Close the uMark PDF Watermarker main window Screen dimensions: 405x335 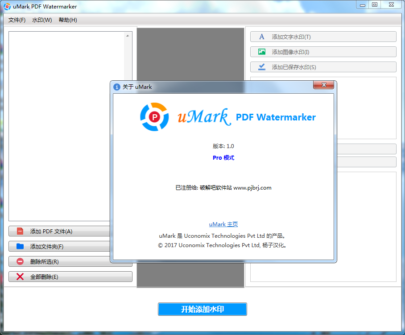tap(391, 5)
